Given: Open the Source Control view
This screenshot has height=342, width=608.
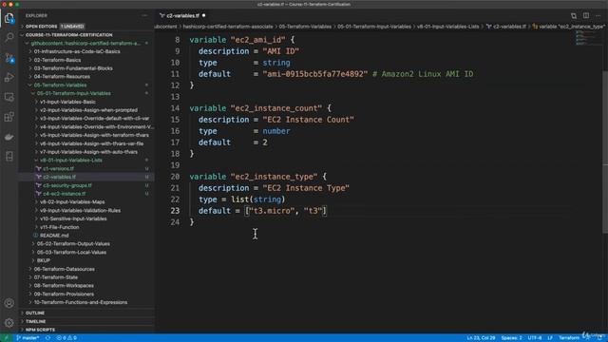Looking at the screenshot, I should click(x=9, y=58).
